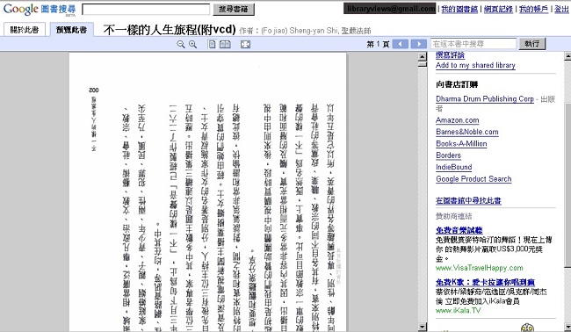571x332 pixels.
Task: Toggle full screen view icon
Action: click(x=245, y=44)
